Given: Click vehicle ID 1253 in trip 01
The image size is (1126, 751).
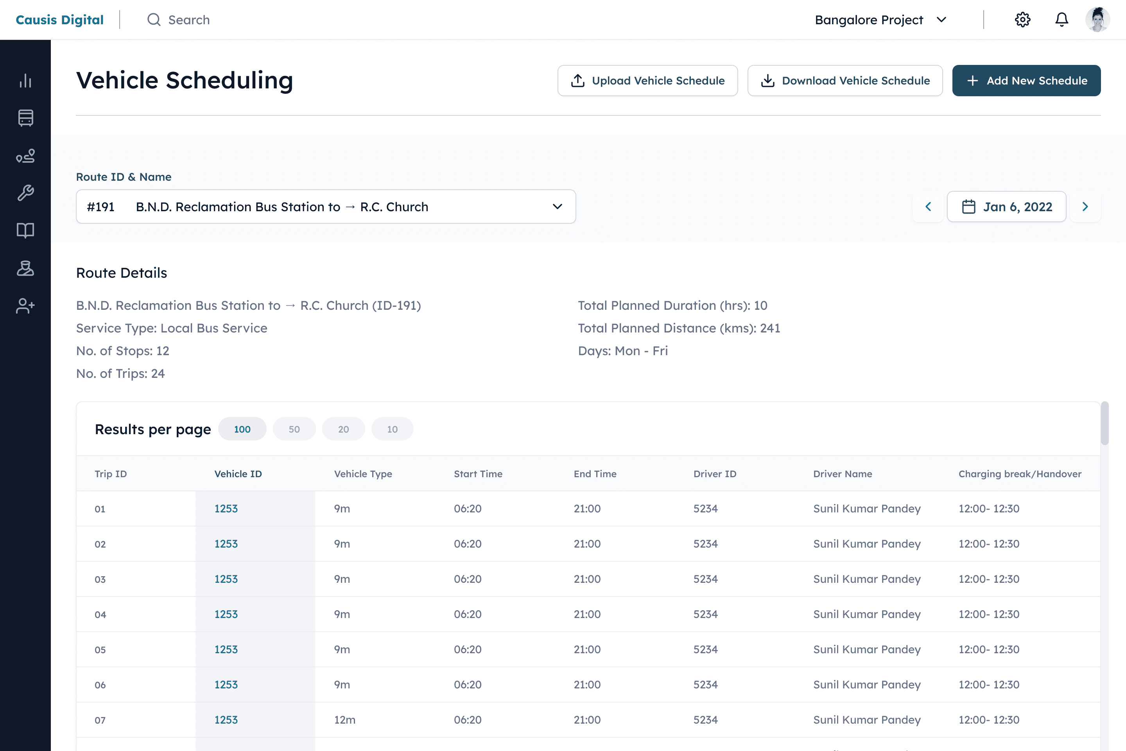Looking at the screenshot, I should coord(226,508).
